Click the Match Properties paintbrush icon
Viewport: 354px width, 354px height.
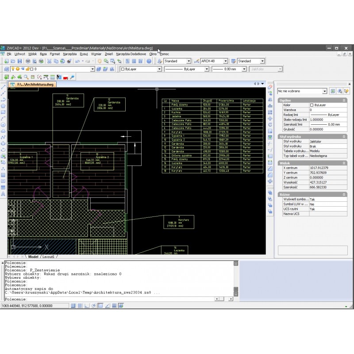(x=69, y=61)
